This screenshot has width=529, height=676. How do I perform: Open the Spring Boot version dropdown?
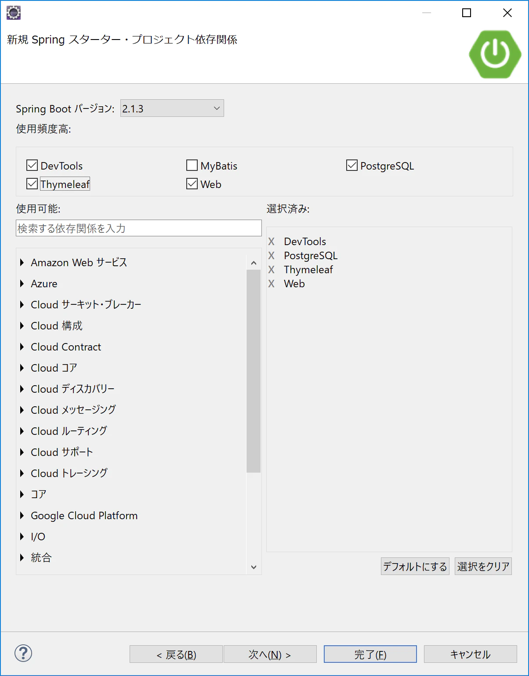(x=172, y=108)
